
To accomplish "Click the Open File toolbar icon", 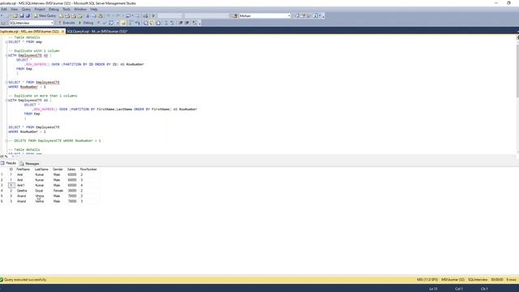I will pyautogui.click(x=15, y=16).
